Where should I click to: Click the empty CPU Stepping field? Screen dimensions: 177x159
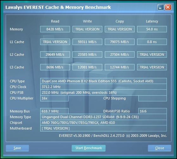point(153,98)
